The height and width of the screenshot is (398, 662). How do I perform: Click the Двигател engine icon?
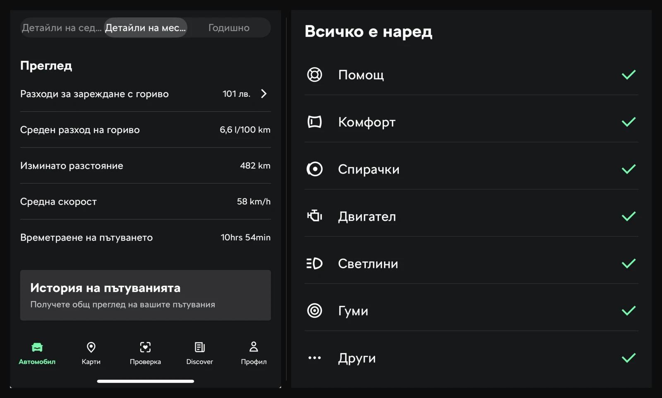(314, 216)
